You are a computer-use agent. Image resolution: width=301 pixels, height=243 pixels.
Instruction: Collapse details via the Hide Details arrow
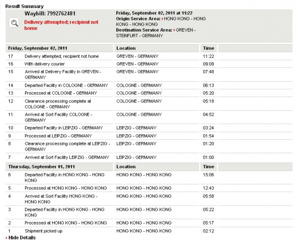point(7,238)
